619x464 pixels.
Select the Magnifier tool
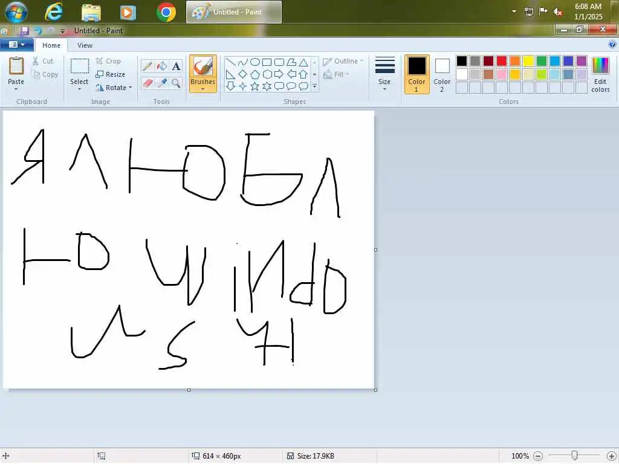click(x=176, y=83)
